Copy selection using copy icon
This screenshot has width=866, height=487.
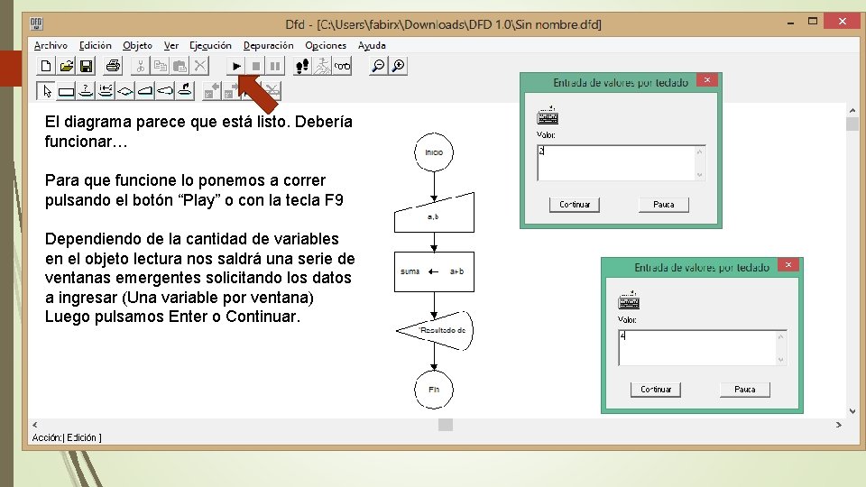tap(161, 66)
